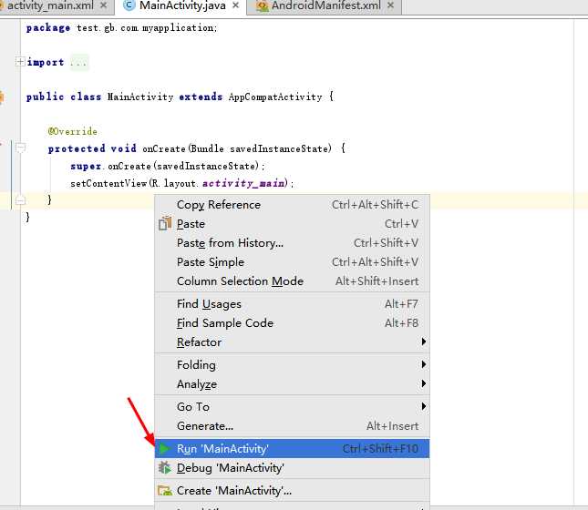
Task: Close the AndroidManifest.xml tab
Action: 390,5
